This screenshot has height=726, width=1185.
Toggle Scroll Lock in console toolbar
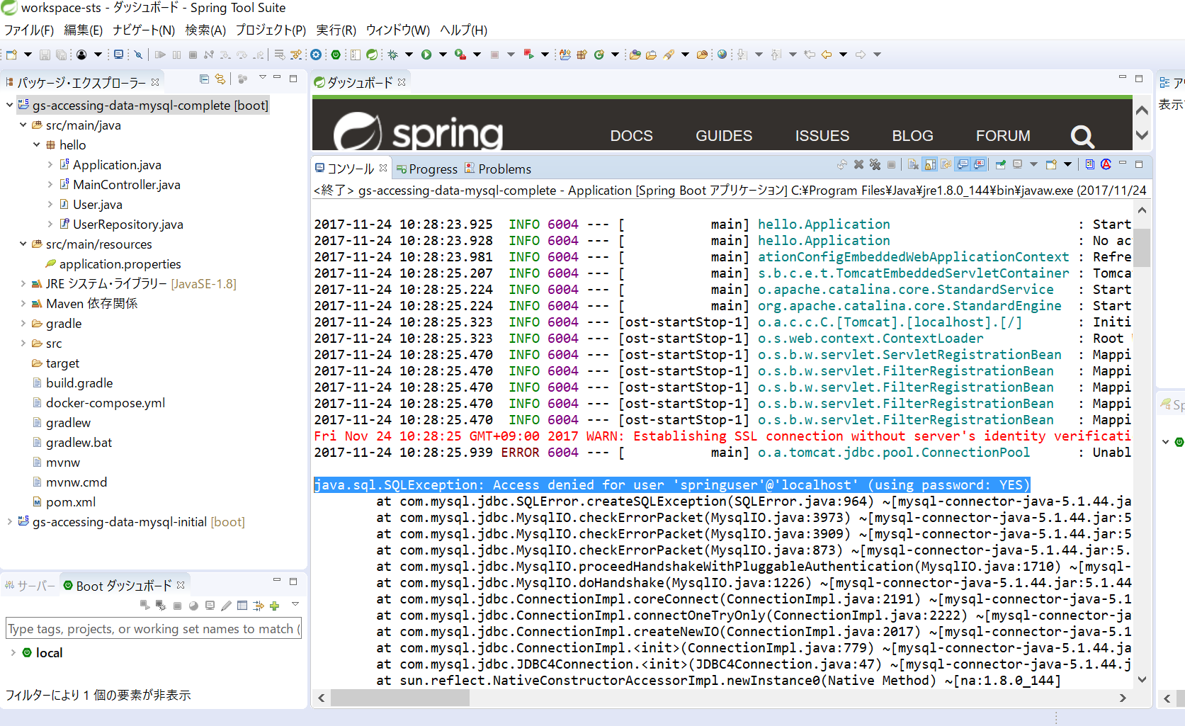point(930,165)
